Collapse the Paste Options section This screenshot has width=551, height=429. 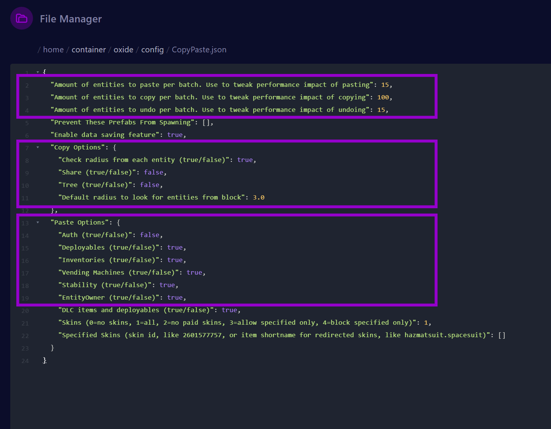pyautogui.click(x=38, y=223)
